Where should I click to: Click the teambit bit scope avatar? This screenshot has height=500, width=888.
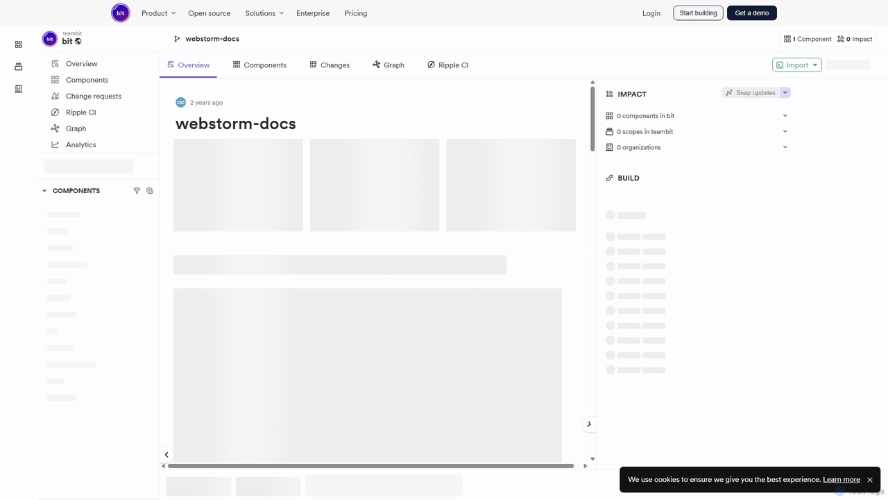(50, 39)
